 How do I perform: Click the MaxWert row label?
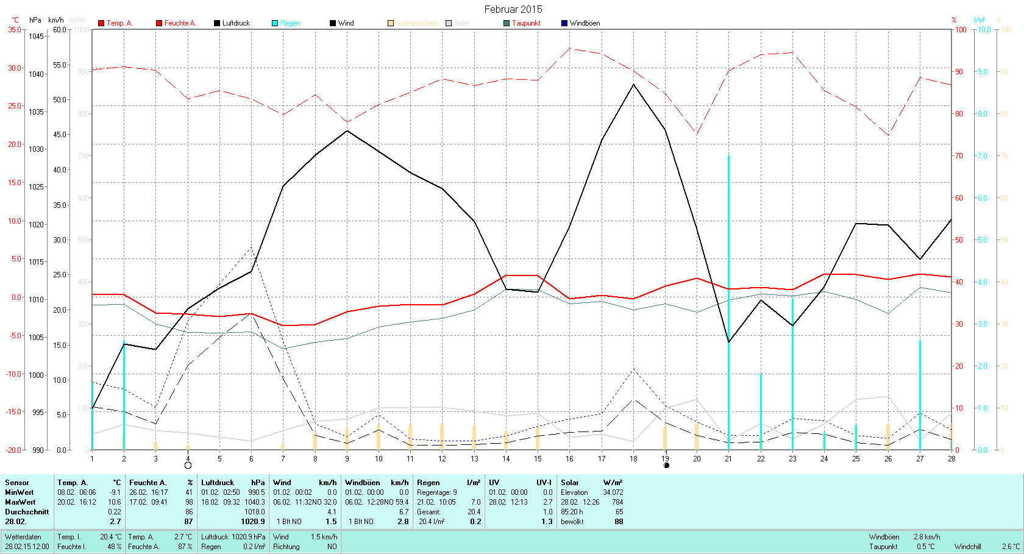click(x=20, y=502)
